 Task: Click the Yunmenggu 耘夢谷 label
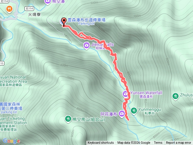(150, 111)
